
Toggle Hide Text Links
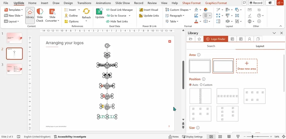(117, 21)
